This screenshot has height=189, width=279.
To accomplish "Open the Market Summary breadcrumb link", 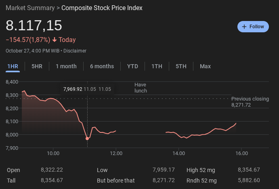I will coord(30,8).
